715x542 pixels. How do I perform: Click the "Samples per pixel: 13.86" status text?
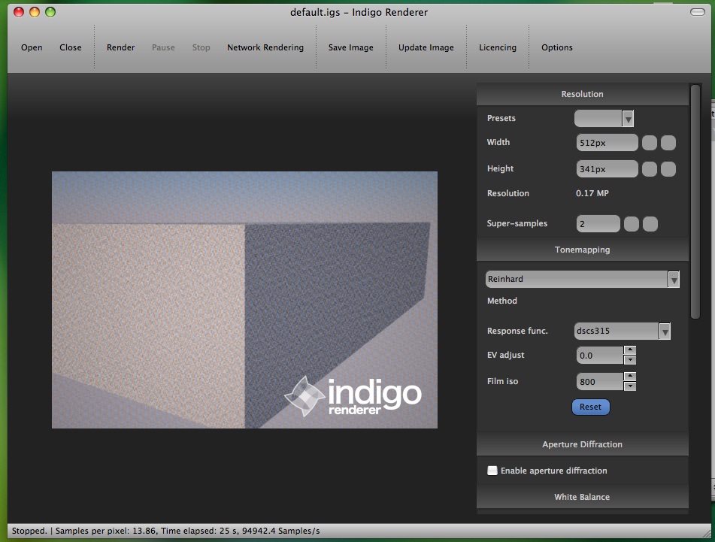click(106, 531)
